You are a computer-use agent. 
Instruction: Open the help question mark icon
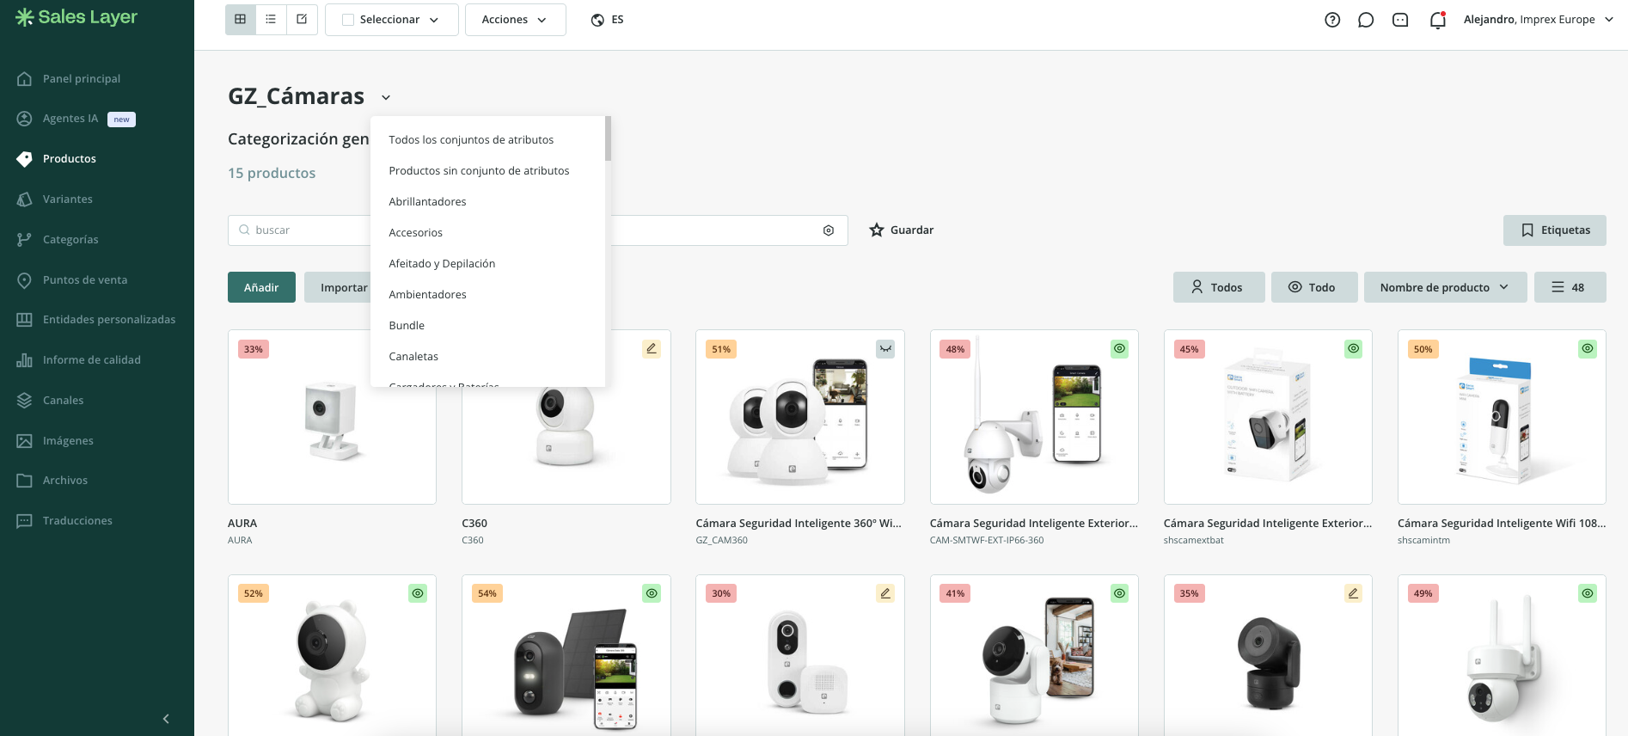(x=1332, y=20)
